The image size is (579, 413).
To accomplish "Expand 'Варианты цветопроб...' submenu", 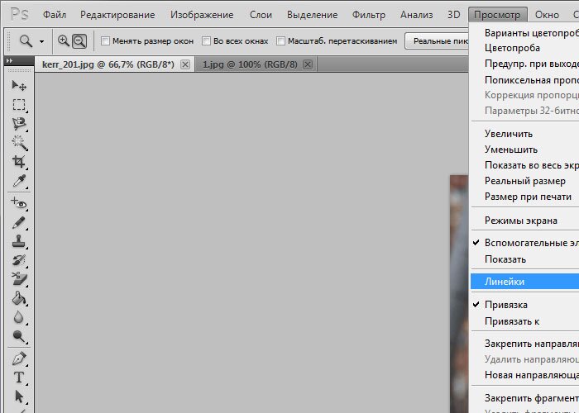I will click(524, 33).
